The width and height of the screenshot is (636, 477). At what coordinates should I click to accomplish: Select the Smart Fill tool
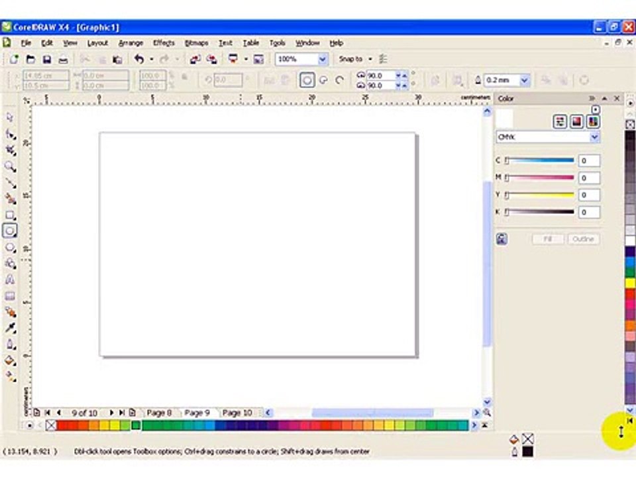[10, 199]
